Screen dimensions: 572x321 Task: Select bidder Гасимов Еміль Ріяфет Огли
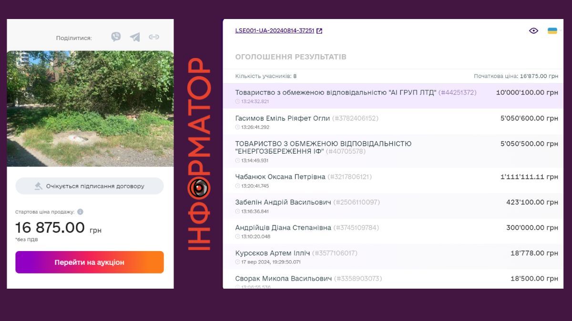tap(393, 122)
